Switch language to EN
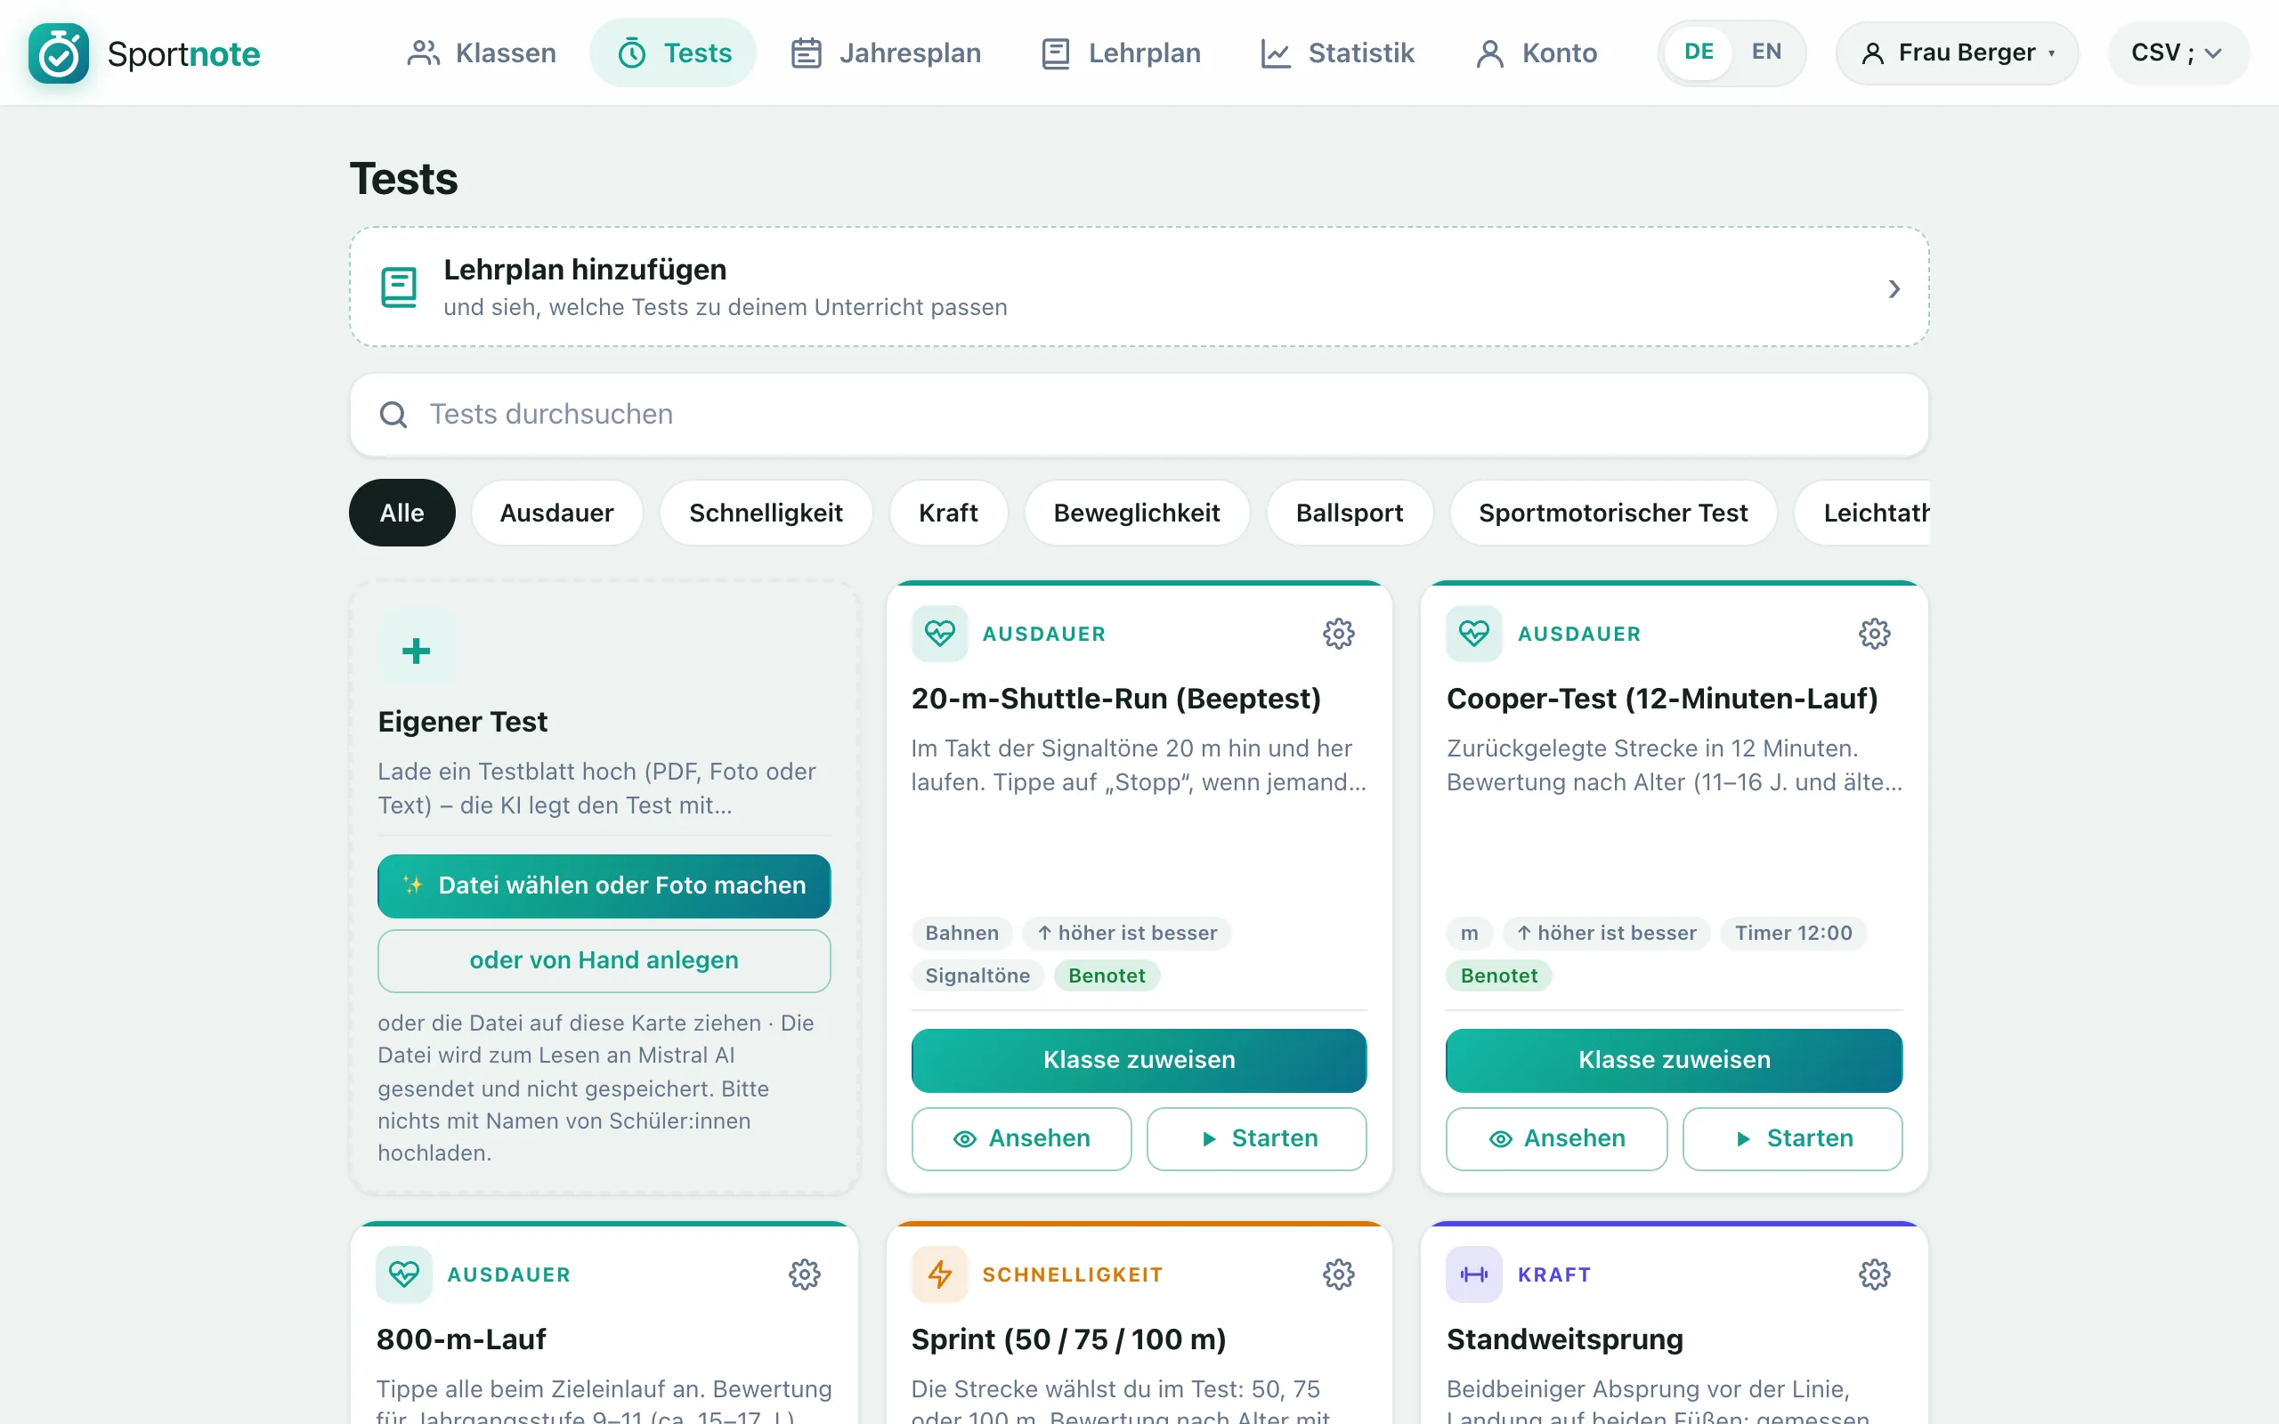Viewport: 2279px width, 1424px height. point(1765,52)
